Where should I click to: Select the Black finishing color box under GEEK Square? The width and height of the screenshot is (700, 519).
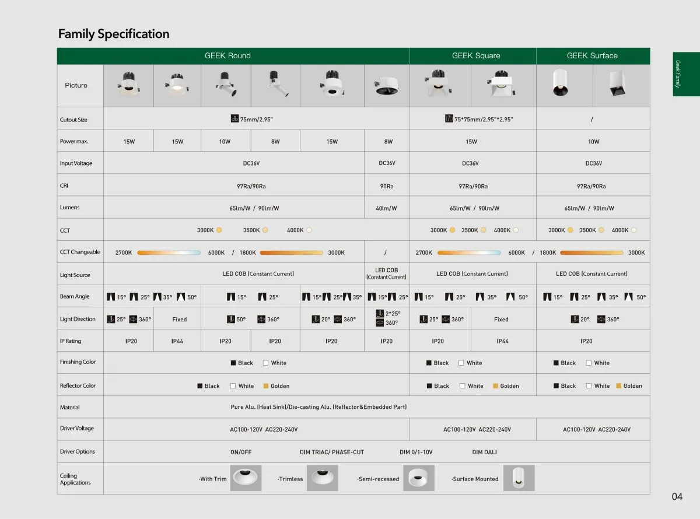429,363
